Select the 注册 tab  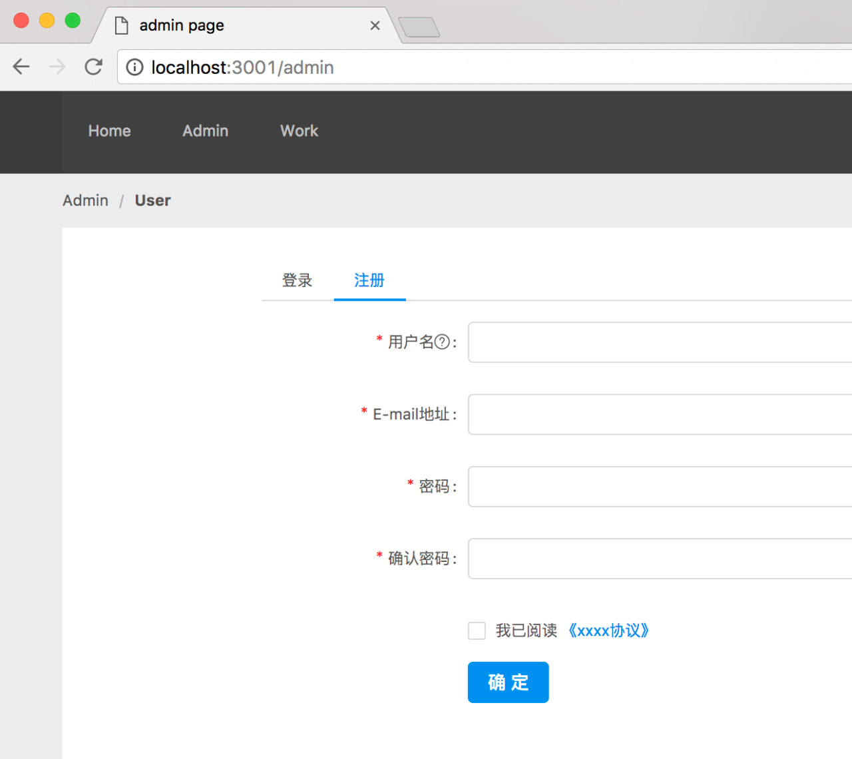click(x=369, y=280)
